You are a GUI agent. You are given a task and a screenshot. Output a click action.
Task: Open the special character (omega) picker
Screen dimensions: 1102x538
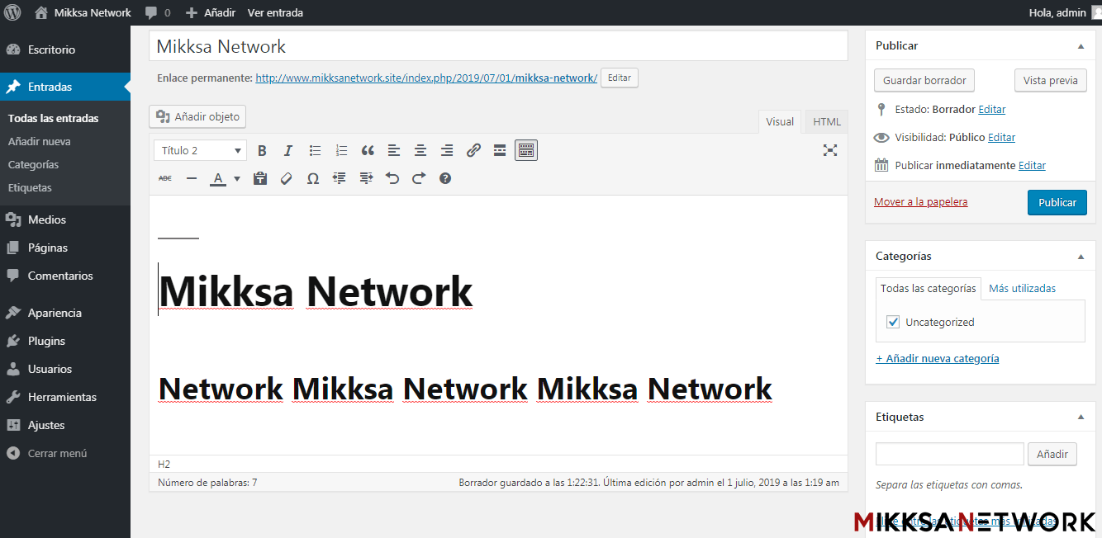pos(313,178)
